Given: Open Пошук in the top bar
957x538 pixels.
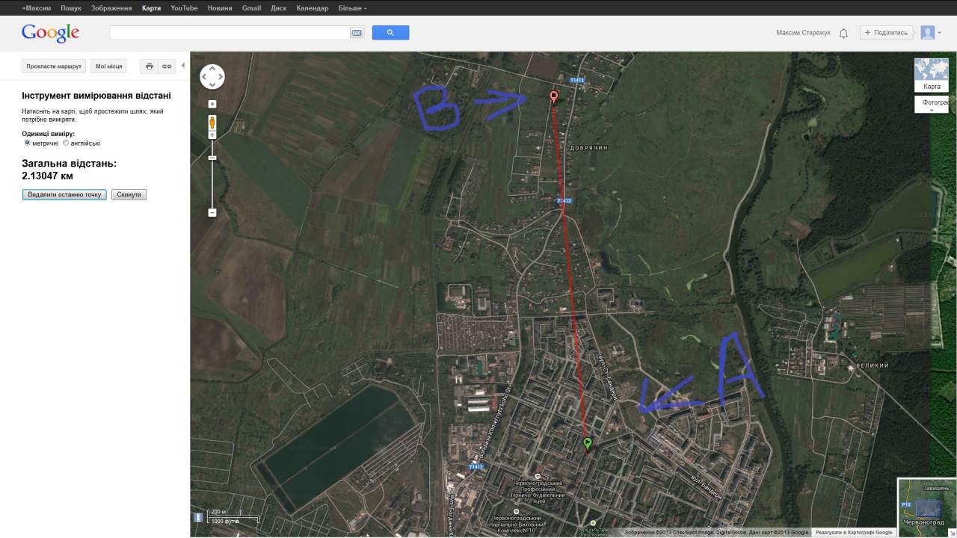Looking at the screenshot, I should pyautogui.click(x=71, y=8).
